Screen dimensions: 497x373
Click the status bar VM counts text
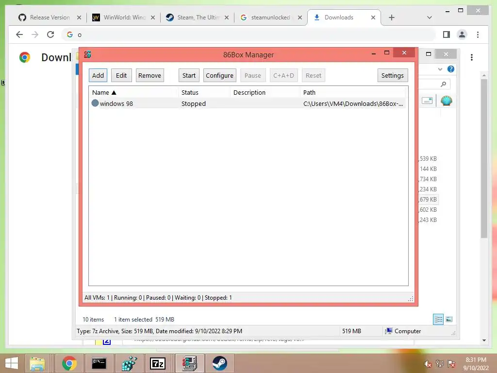click(158, 298)
